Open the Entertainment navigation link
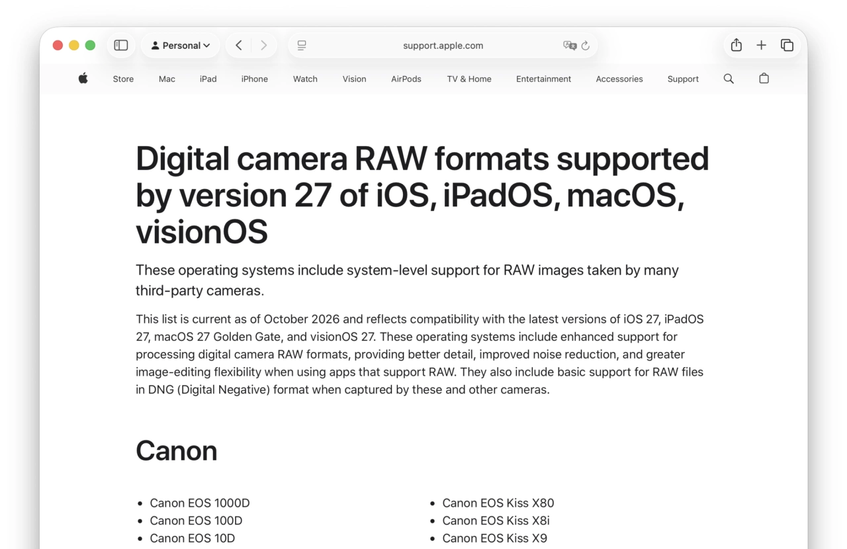 543,79
